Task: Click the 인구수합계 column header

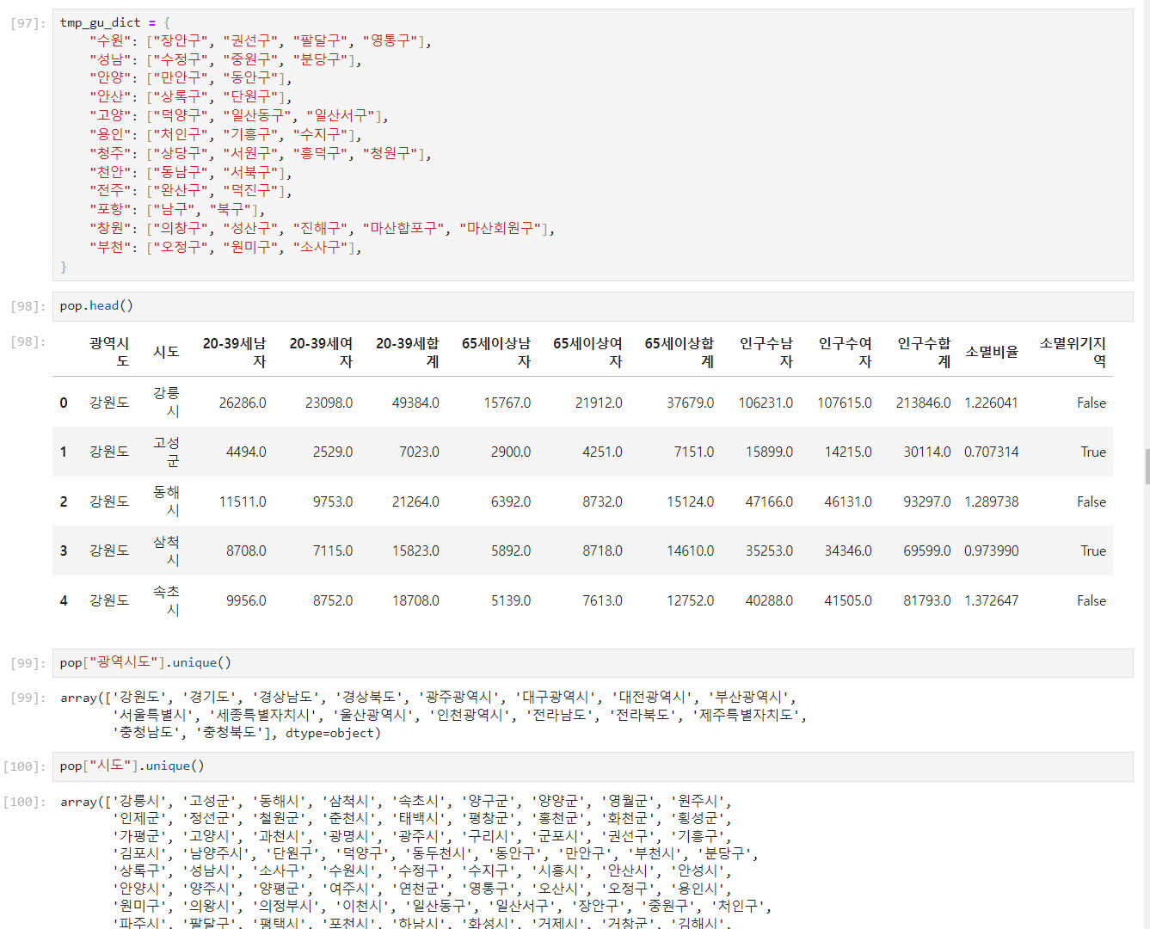Action: click(x=924, y=352)
